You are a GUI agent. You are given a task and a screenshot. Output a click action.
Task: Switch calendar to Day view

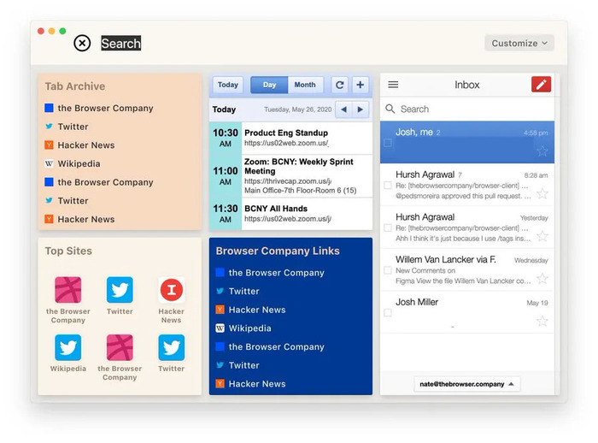coord(269,85)
